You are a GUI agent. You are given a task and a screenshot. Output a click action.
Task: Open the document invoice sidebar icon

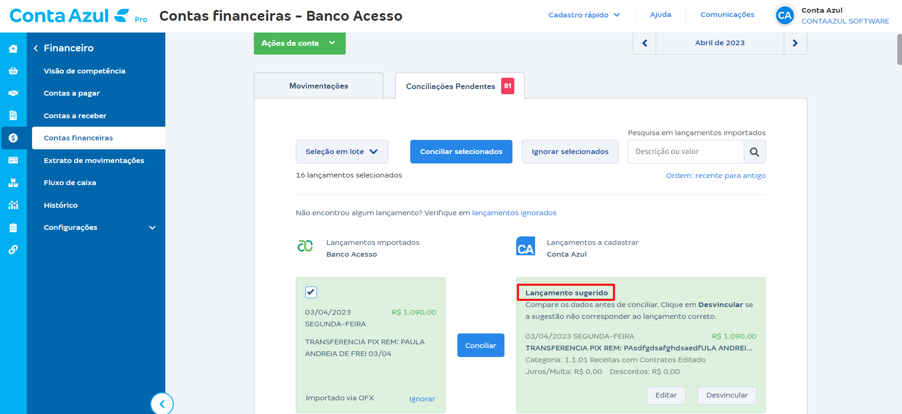pos(13,115)
